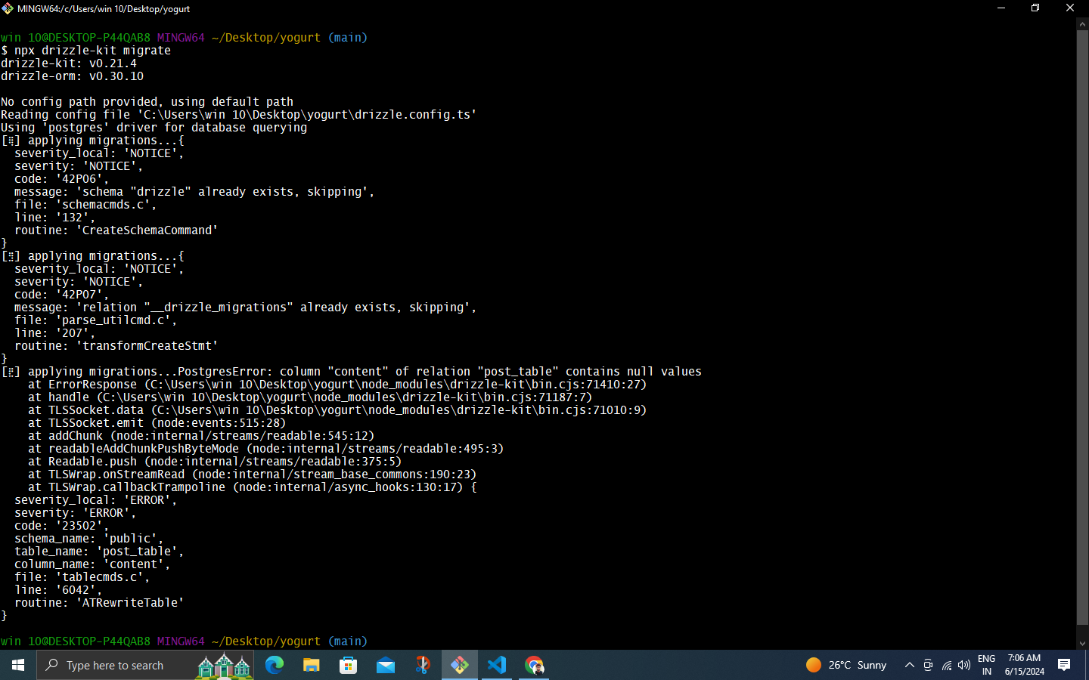
Task: Click the Git Bash taskbar icon
Action: (x=460, y=665)
